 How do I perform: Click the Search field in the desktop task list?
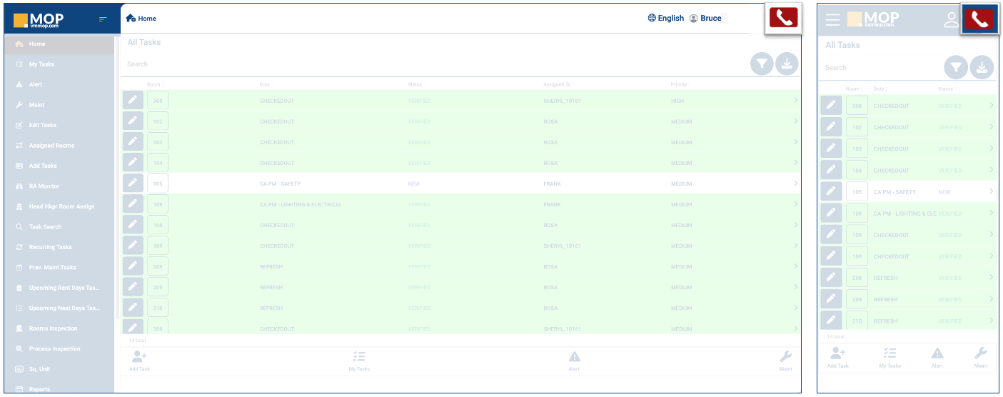point(428,64)
